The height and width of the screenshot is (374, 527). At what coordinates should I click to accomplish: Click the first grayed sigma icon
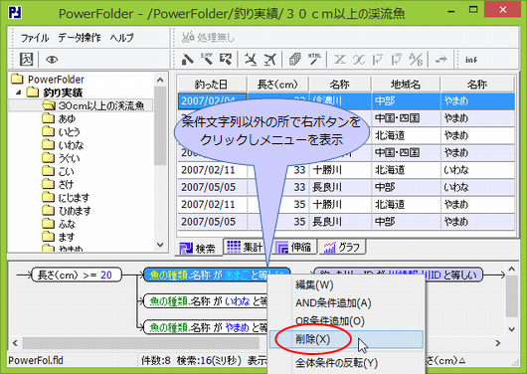point(339,60)
